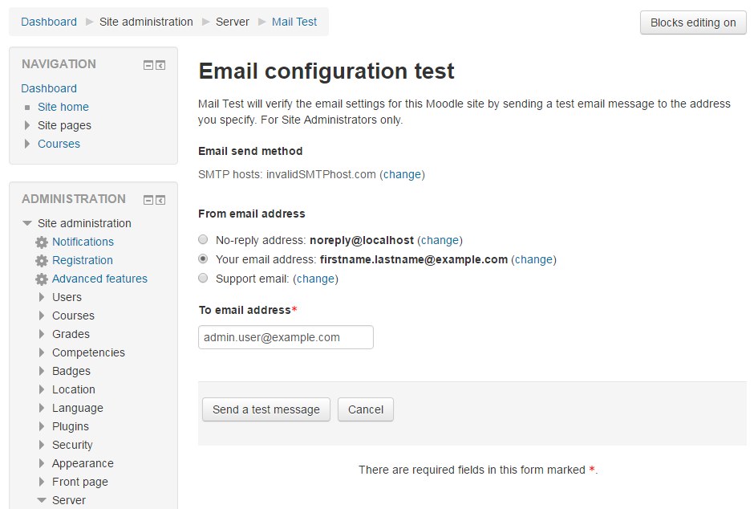
Task: Open Dashboard link in Navigation block
Action: 49,88
